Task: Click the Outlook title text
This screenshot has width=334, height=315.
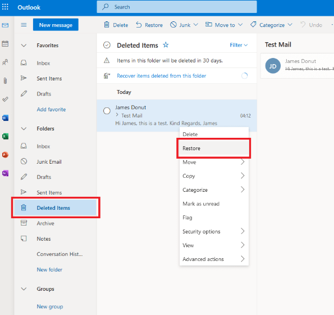Action: [x=29, y=7]
